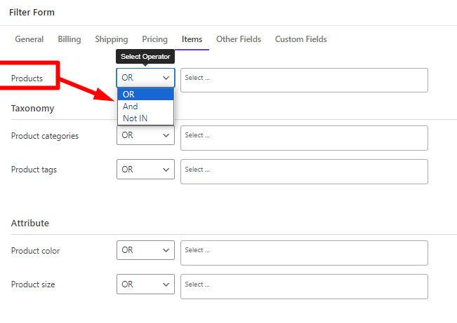Pick the Not IN operator option

(145, 118)
